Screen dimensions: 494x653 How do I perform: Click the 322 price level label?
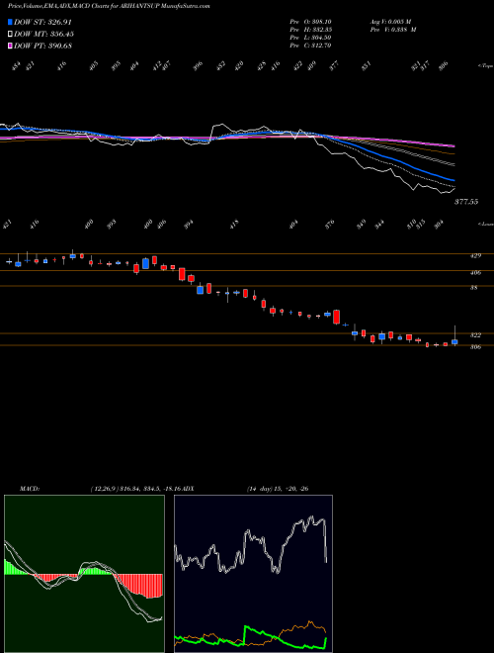pyautogui.click(x=475, y=334)
